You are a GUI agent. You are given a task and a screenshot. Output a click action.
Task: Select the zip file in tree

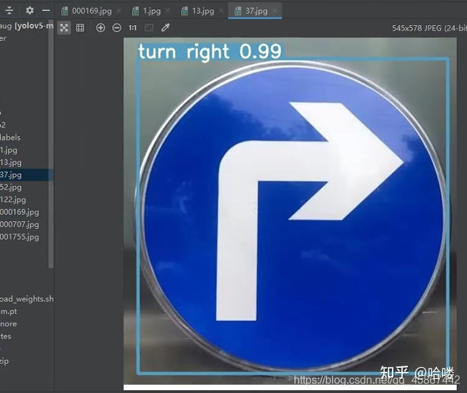pos(5,361)
